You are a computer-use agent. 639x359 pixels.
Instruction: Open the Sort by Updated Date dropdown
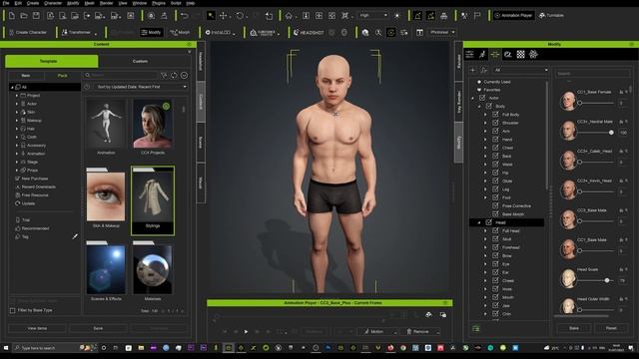pyautogui.click(x=141, y=87)
